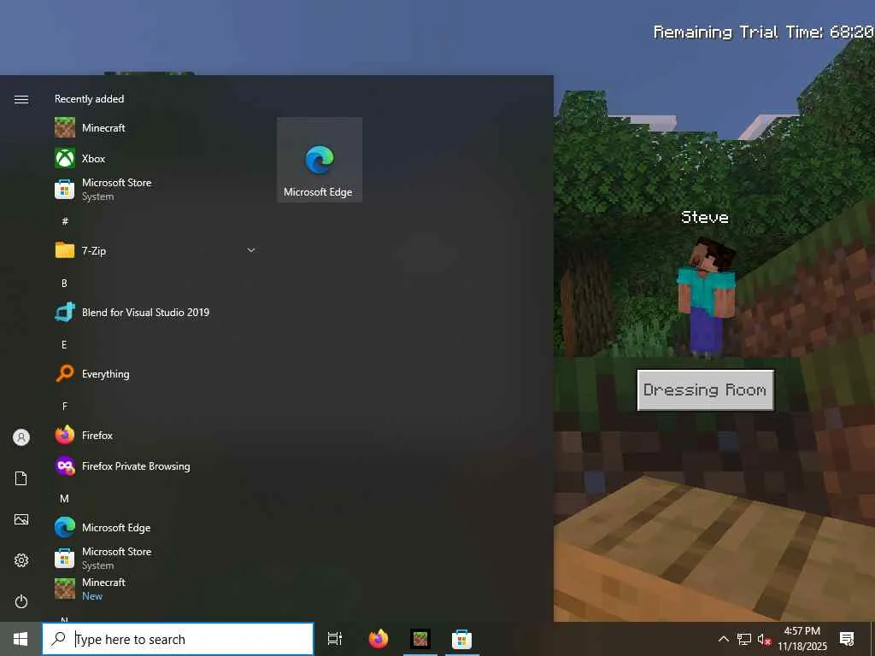Click the letter B section header
The width and height of the screenshot is (875, 656).
click(65, 283)
